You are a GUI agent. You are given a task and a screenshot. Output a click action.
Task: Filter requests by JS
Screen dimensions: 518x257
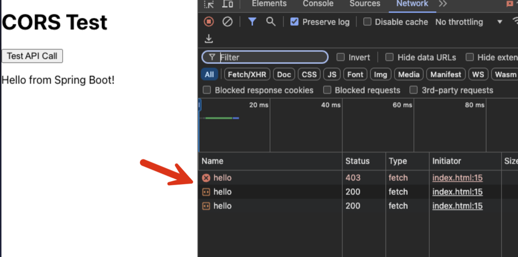(x=332, y=74)
